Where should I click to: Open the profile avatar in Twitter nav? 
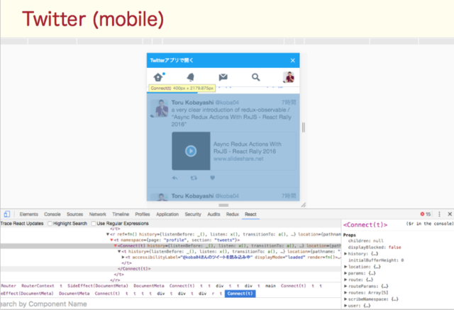(289, 77)
